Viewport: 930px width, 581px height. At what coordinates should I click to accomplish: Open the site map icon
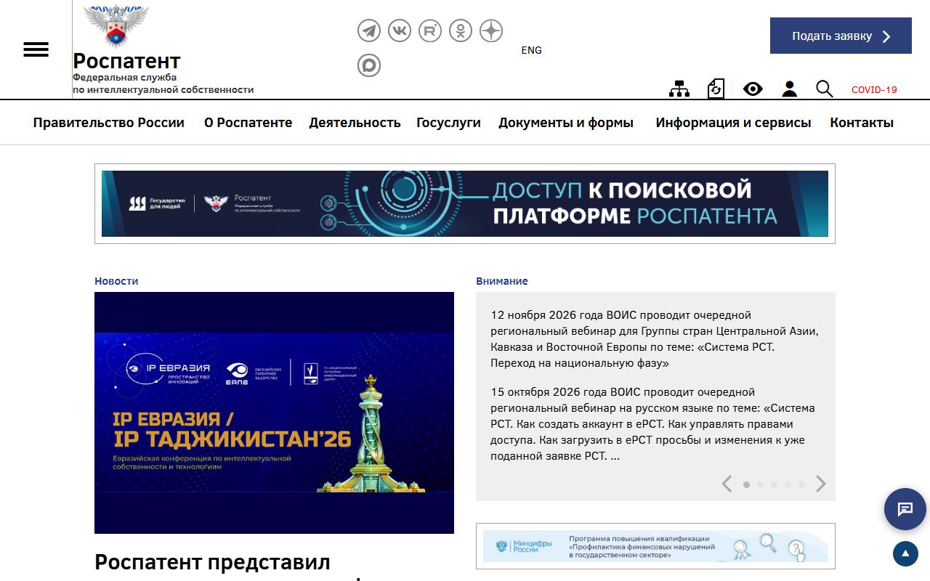(679, 89)
